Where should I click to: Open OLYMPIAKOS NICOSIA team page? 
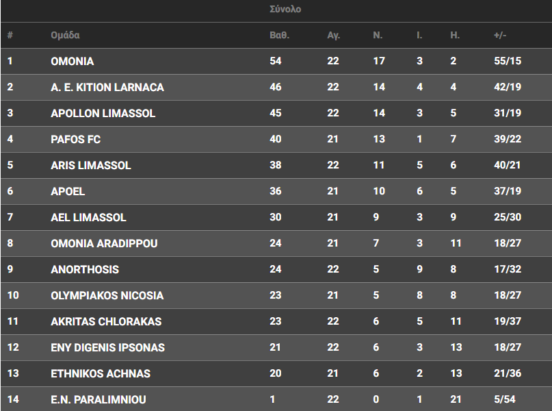coord(107,296)
